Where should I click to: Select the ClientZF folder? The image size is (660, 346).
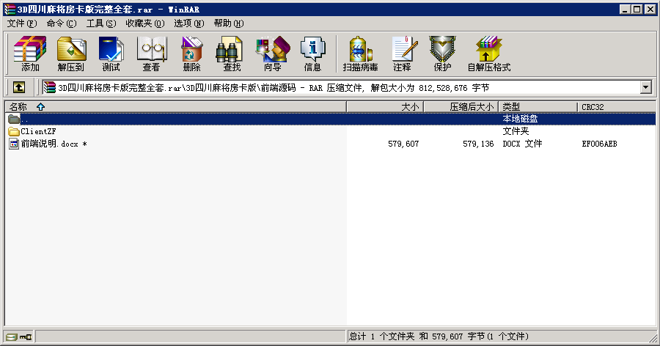[38, 131]
